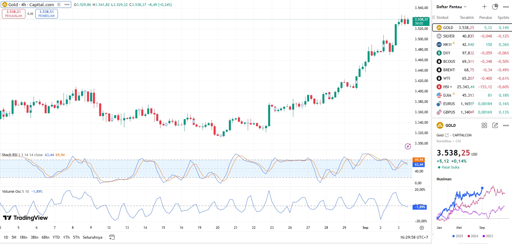Open the Daftar Pantau three-dot menu
Viewport: 512px width, 244px height.
coord(506,7)
